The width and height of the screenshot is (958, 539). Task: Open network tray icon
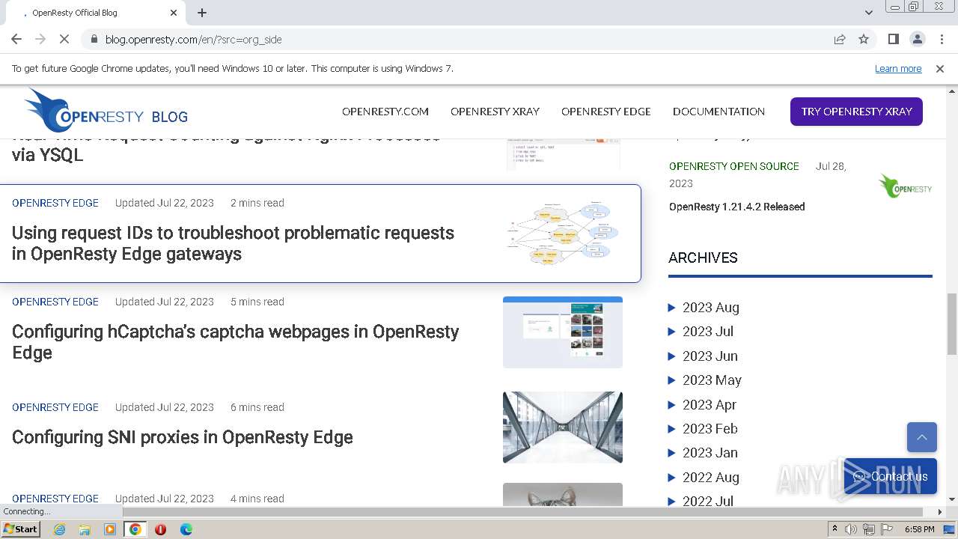[x=869, y=529]
